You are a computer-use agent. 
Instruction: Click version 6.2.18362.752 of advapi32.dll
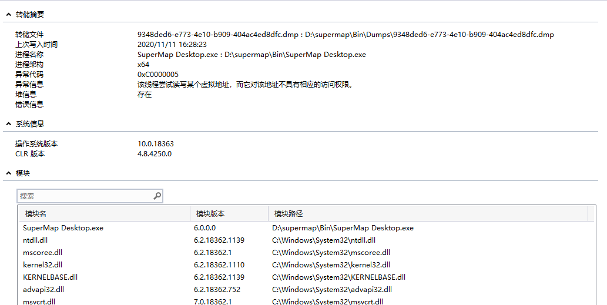point(217,290)
